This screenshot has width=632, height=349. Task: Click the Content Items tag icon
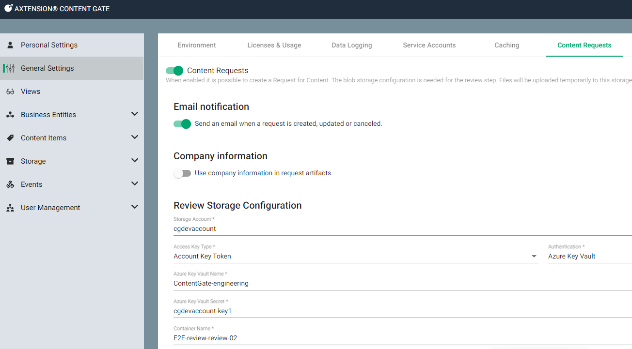(x=10, y=138)
